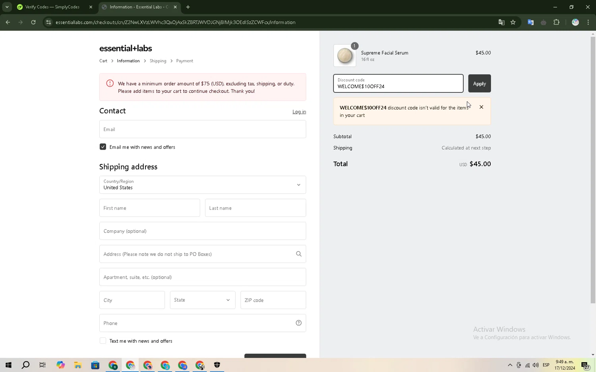This screenshot has width=596, height=372.
Task: Click the Phone number field
Action: [203, 323]
